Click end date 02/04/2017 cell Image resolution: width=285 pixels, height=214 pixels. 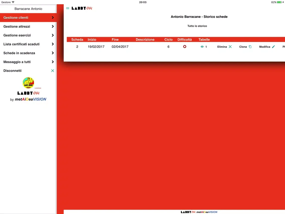click(x=120, y=47)
